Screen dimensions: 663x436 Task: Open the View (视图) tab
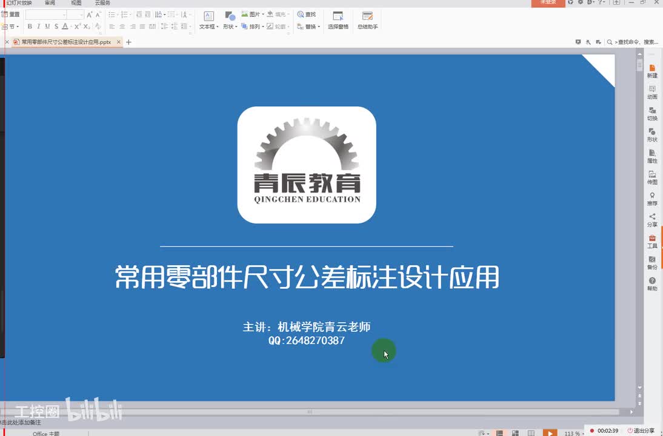[76, 3]
